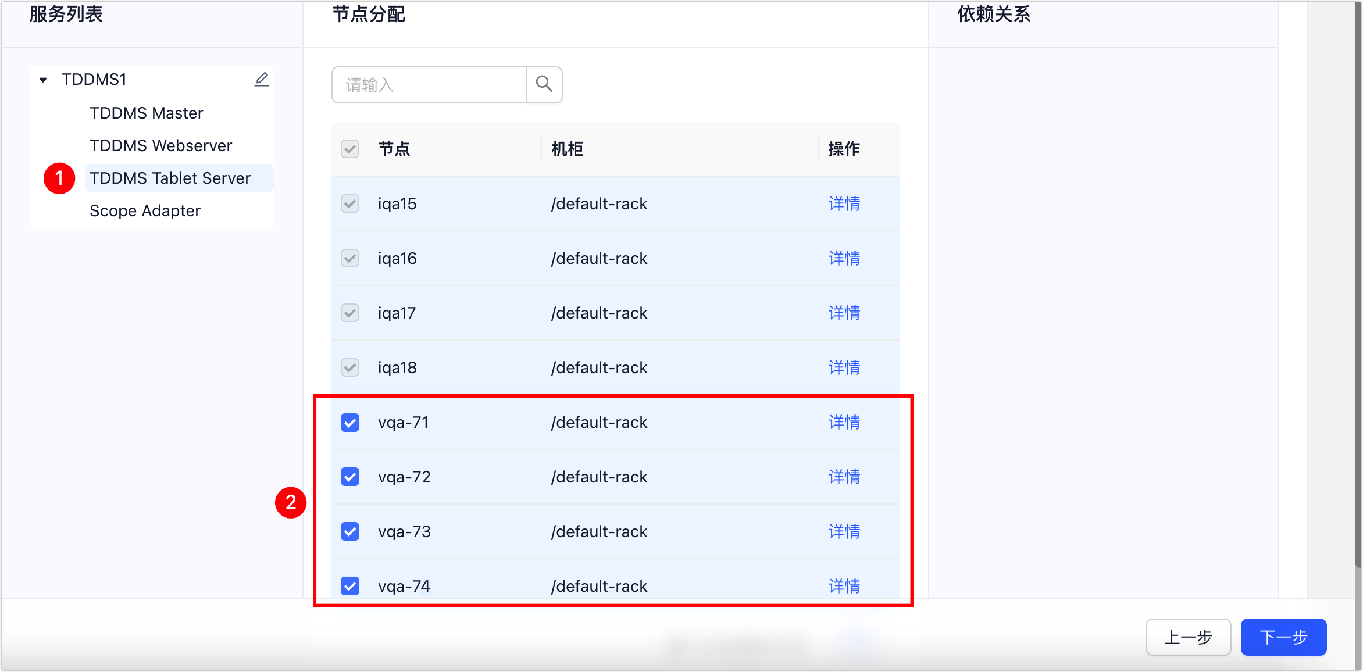The image size is (1363, 672).
Task: Toggle the select-all checkbox in table header
Action: 350,149
